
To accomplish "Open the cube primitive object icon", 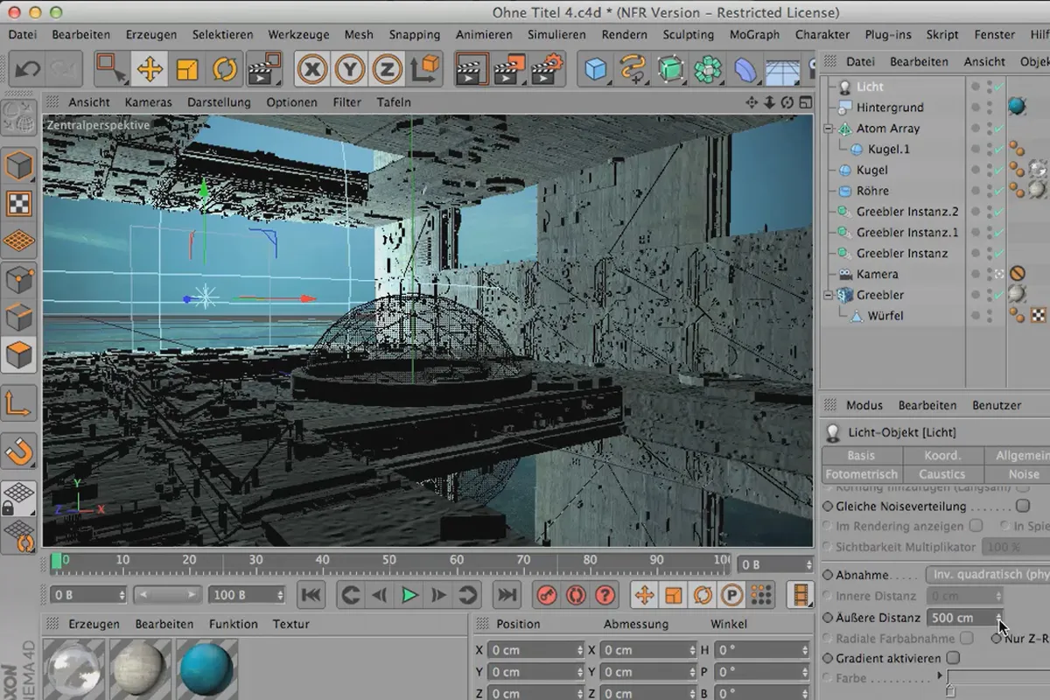I will 596,69.
